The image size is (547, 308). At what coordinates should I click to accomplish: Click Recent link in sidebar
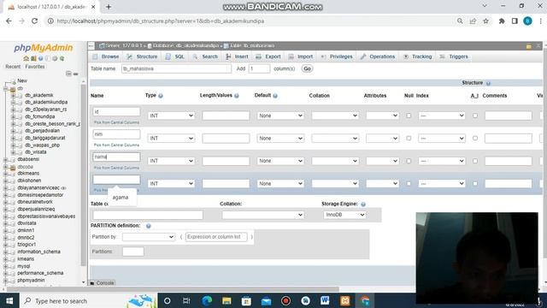(13, 67)
